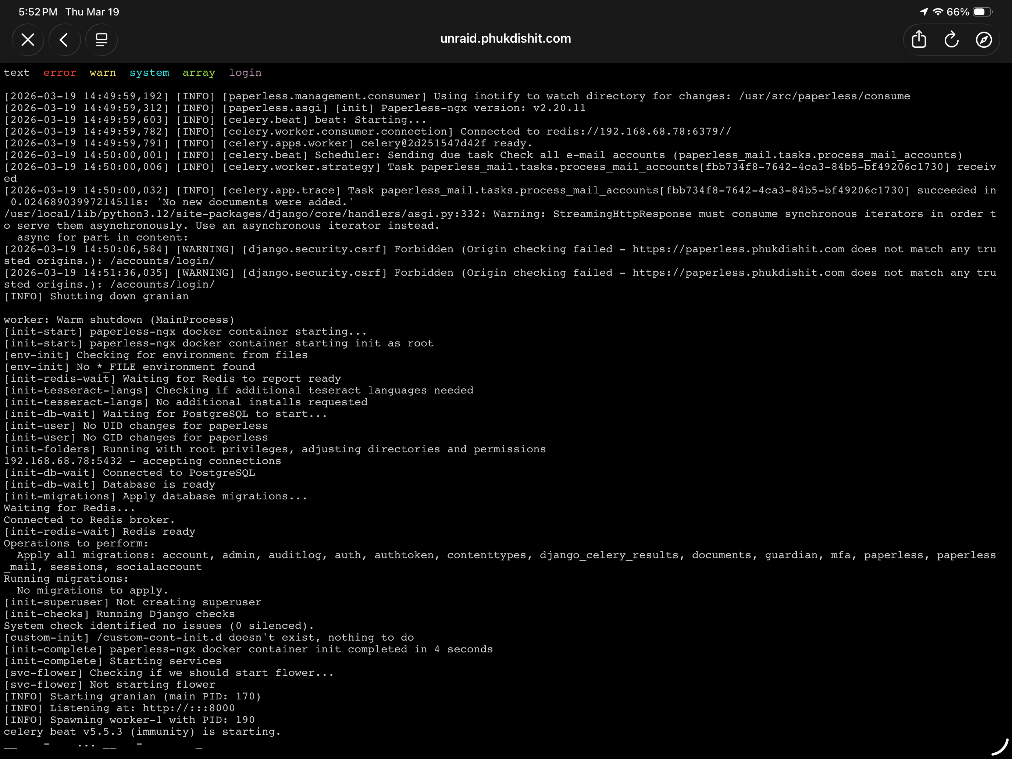Viewport: 1012px width, 759px height.
Task: Tap the 5:52 PM clock
Action: (x=38, y=12)
